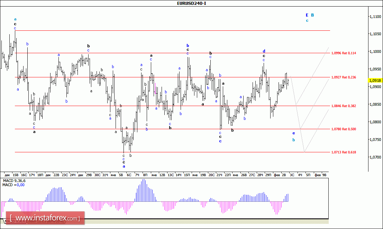The width and height of the screenshot is (383, 229).
Task: Click the 16C date on time axis
Action: click(x=24, y=175)
